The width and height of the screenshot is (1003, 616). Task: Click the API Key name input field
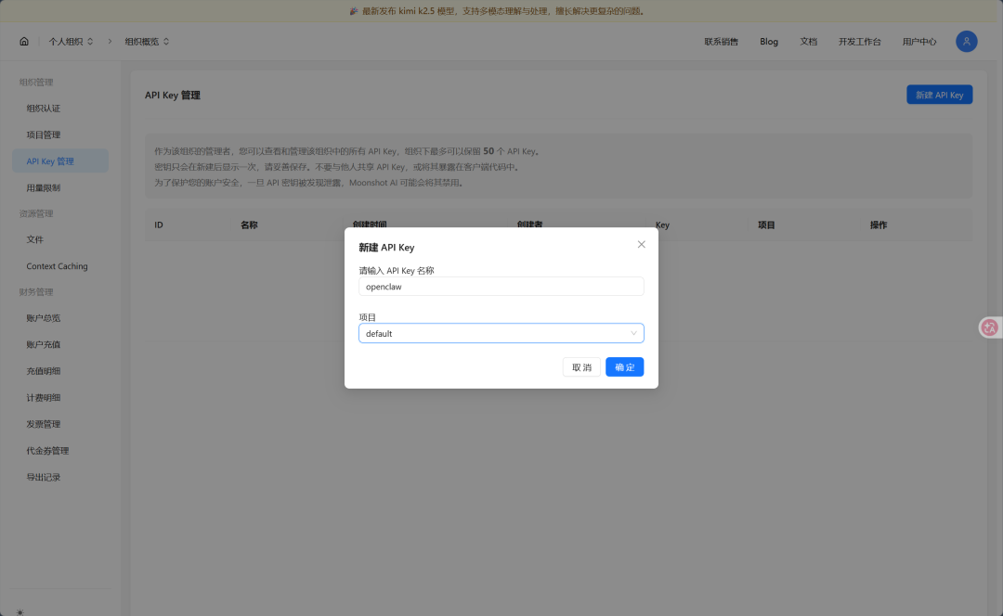(x=501, y=287)
